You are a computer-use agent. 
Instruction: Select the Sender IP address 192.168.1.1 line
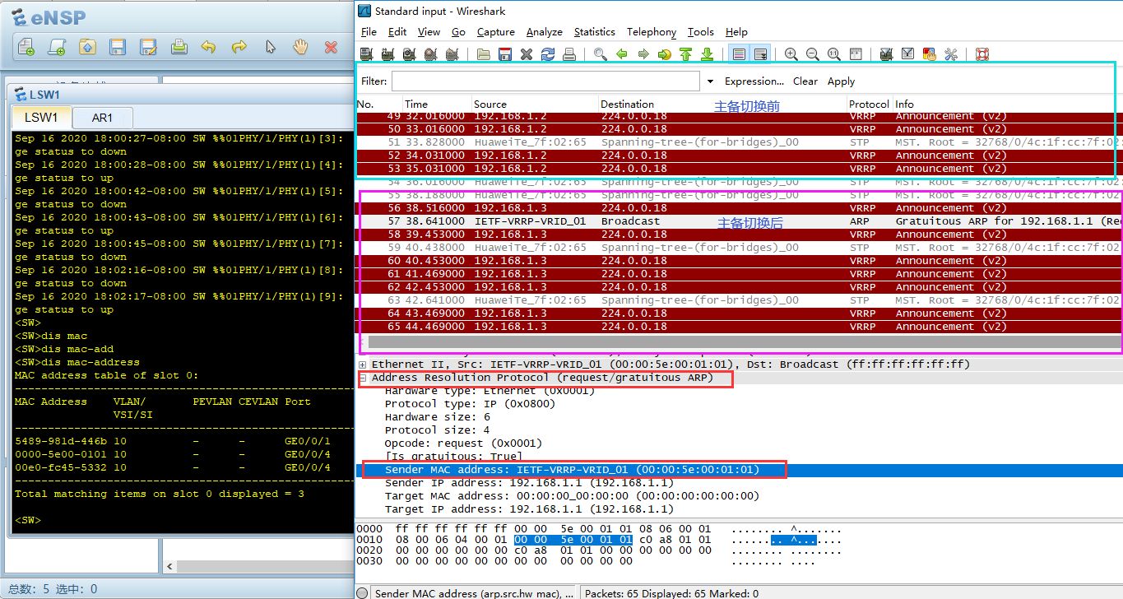tap(529, 483)
